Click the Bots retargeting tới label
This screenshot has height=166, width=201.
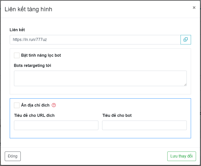pyautogui.click(x=32, y=66)
